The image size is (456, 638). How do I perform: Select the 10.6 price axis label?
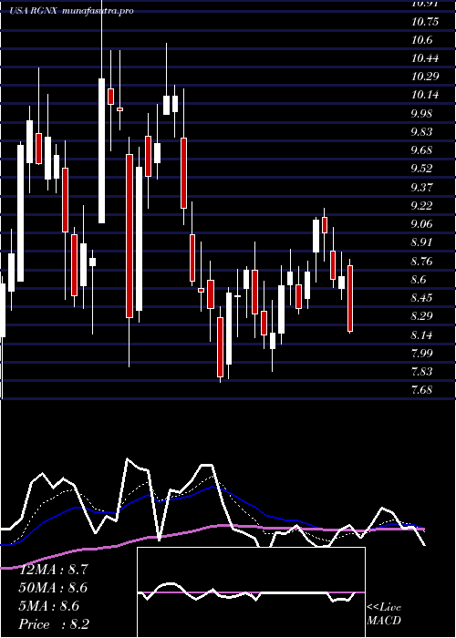pos(421,40)
